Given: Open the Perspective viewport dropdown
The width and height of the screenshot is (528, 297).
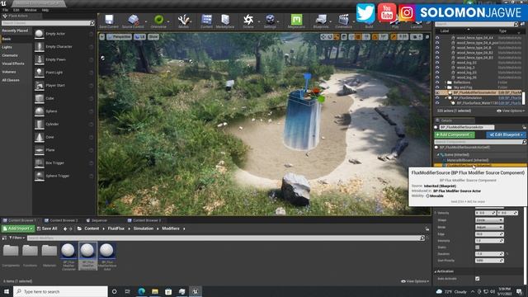Looking at the screenshot, I should pos(119,36).
